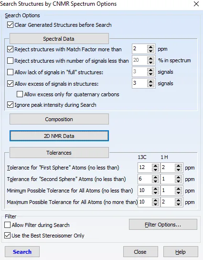Uncheck Clear Generated Structures before Search
203x260 pixels.
pyautogui.click(x=10, y=25)
